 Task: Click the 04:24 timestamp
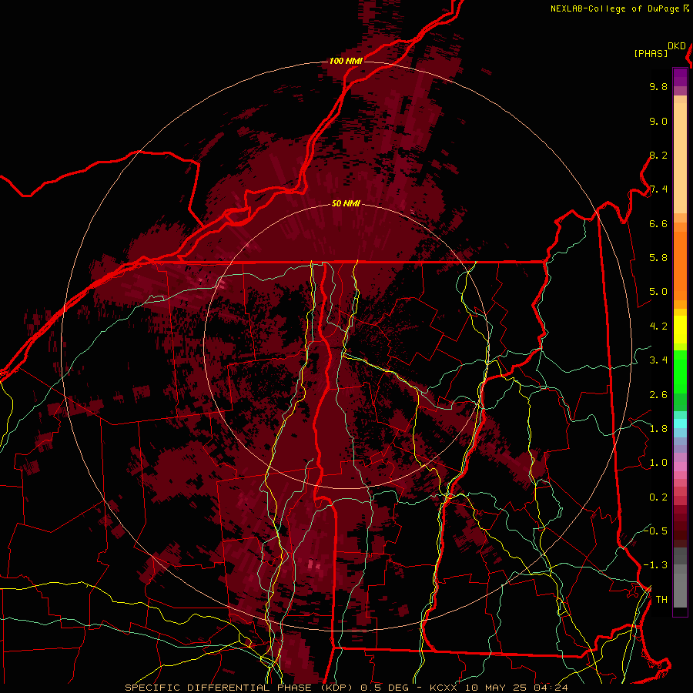551,688
